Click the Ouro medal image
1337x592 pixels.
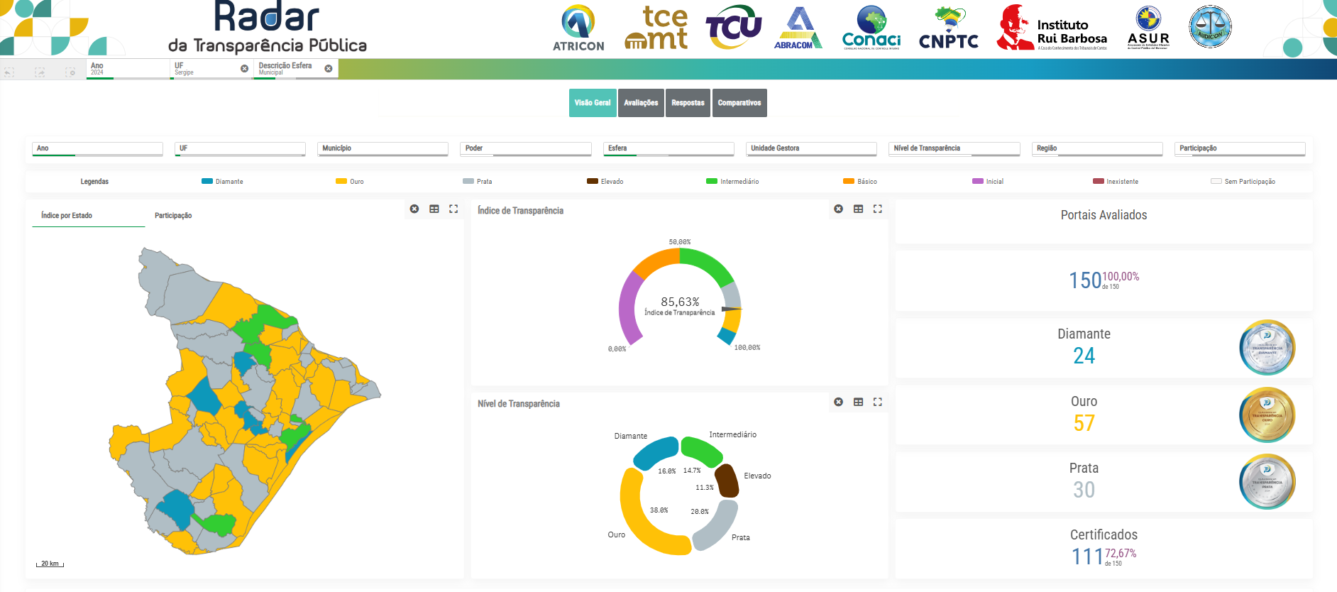[1267, 415]
